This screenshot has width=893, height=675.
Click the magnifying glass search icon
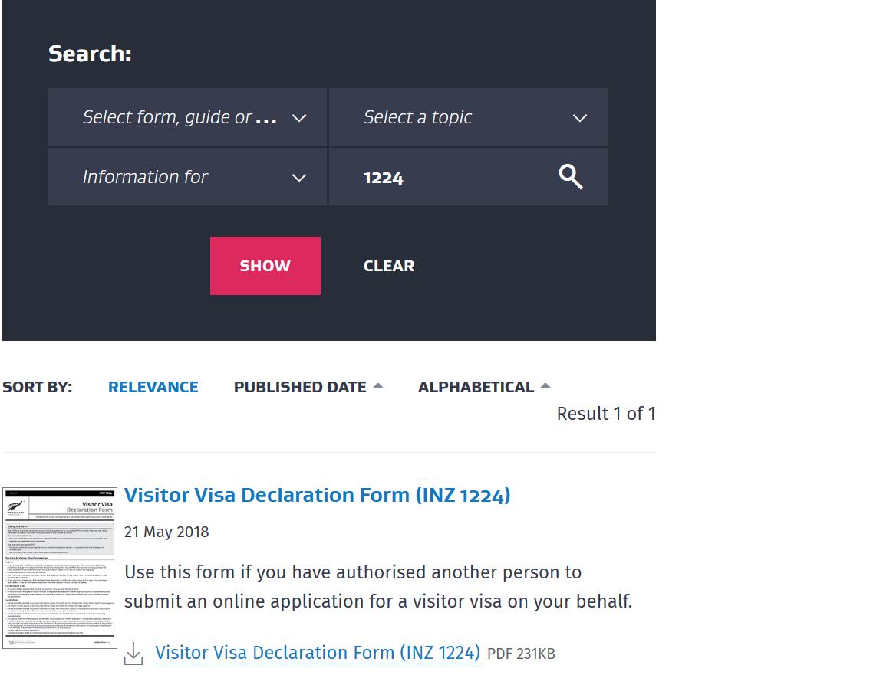click(x=570, y=177)
